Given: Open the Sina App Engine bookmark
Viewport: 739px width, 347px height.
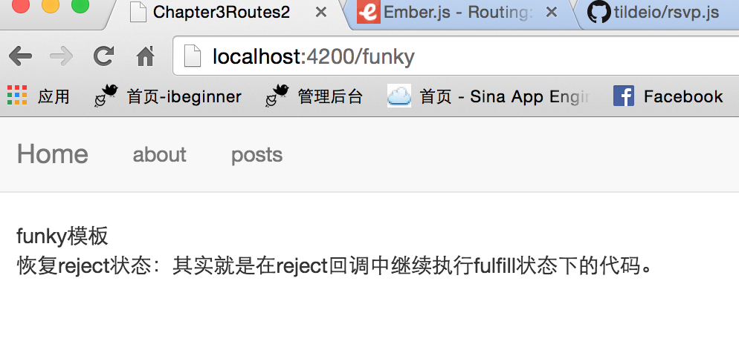Looking at the screenshot, I should click(488, 96).
